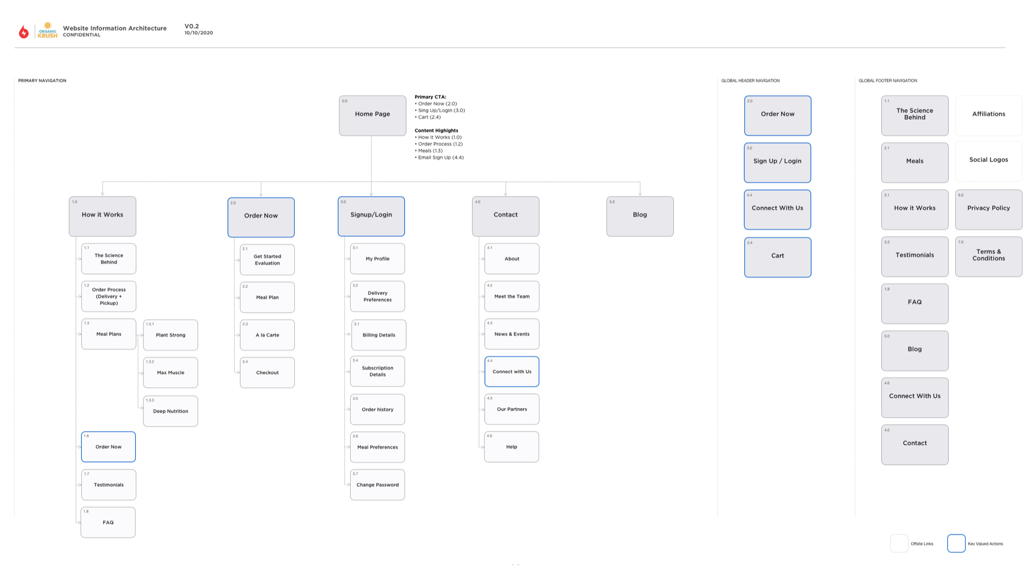
Task: Select the Get Started Evaluation node
Action: pyautogui.click(x=267, y=260)
